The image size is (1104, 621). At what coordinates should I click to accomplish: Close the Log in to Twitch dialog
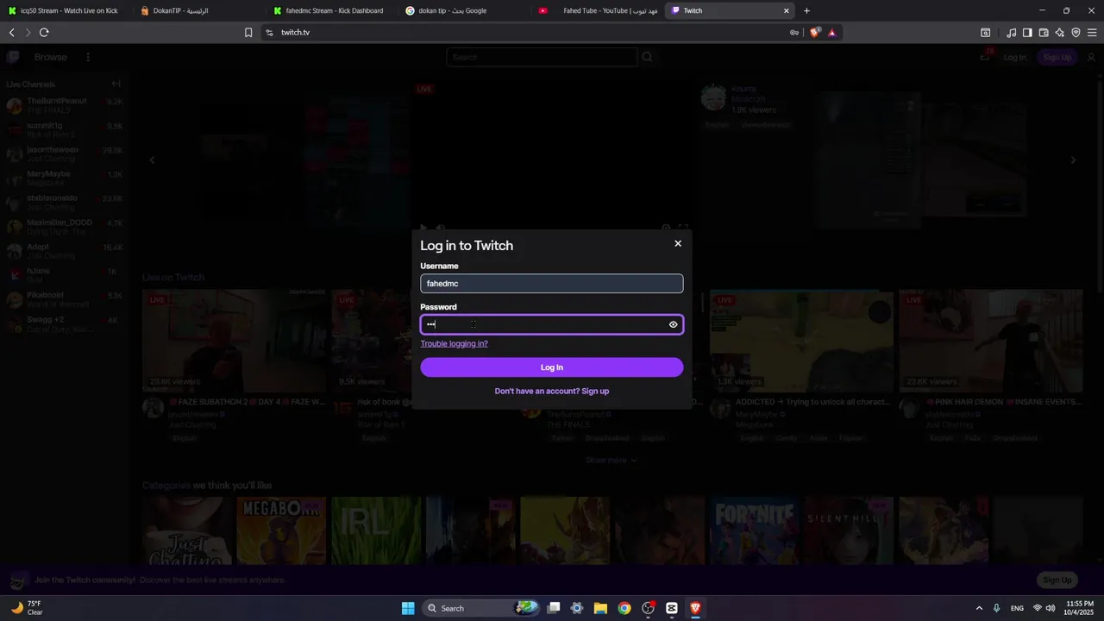coord(678,244)
